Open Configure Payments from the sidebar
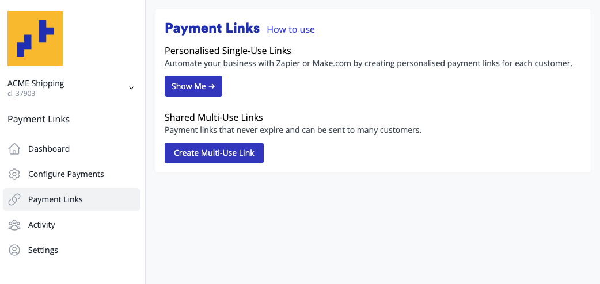The image size is (600, 284). (66, 174)
